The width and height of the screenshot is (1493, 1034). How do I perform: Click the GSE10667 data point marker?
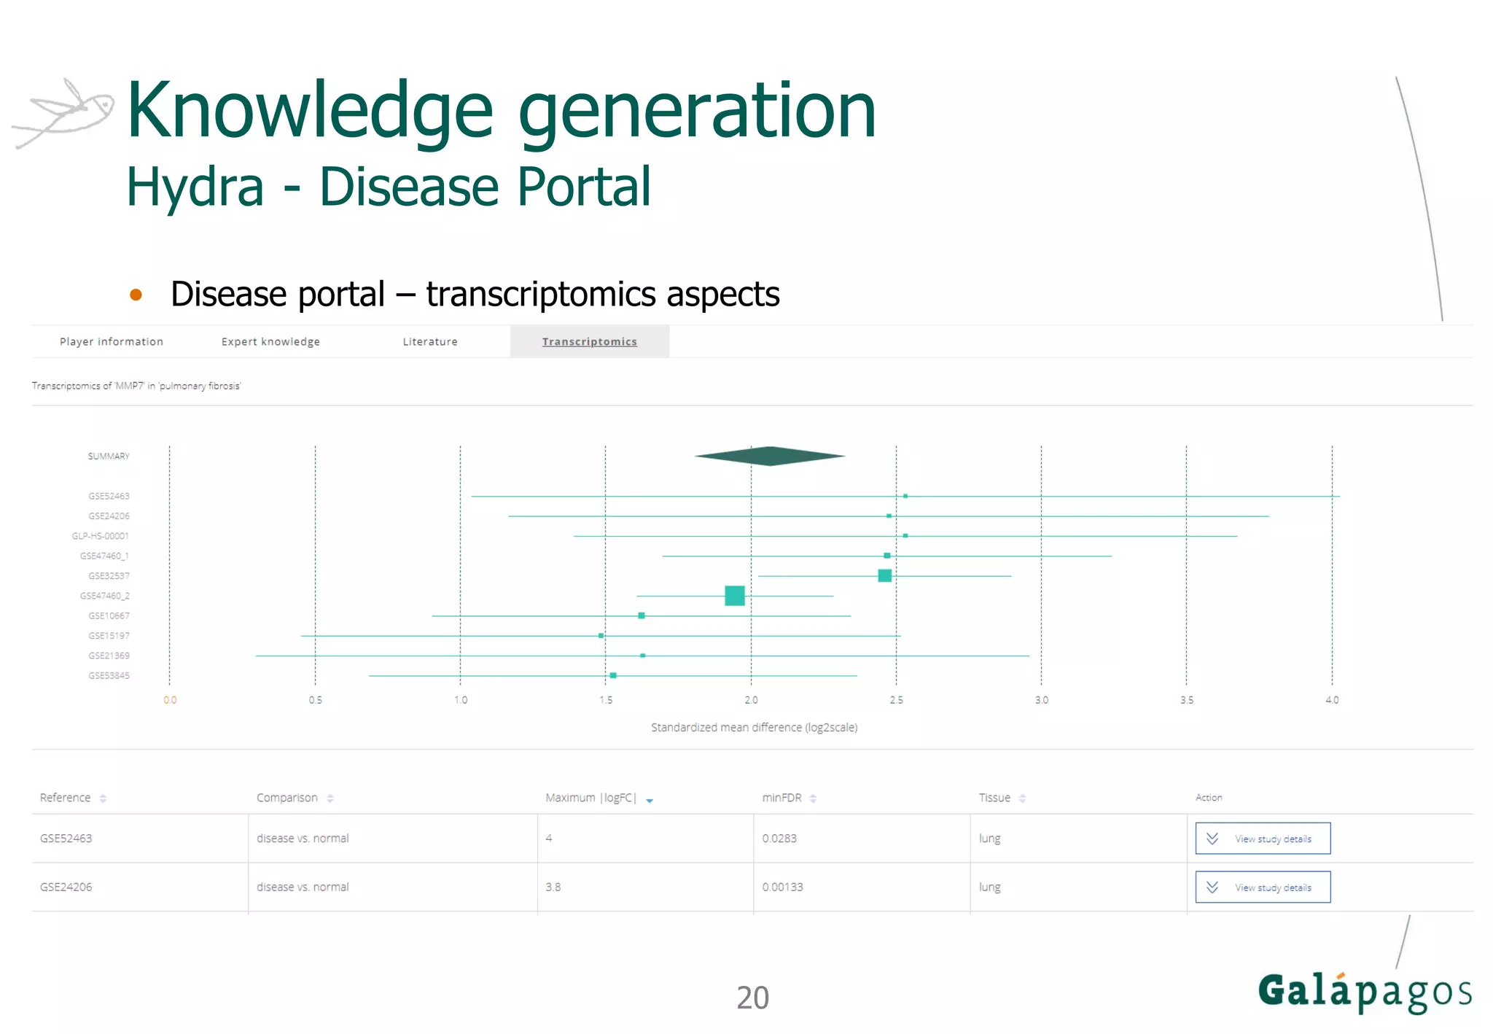(x=642, y=615)
